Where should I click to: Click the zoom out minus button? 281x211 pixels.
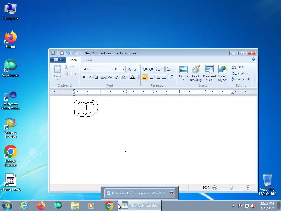tap(215, 188)
